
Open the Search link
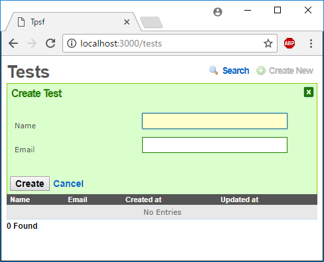tap(236, 70)
